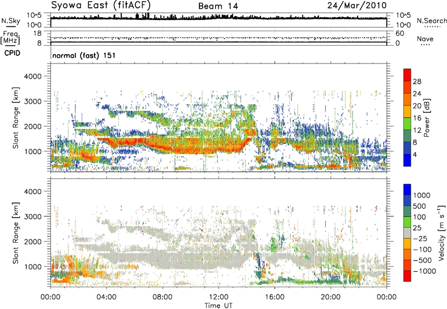Click the 'N.Sky' axis label
Viewport: 447px width, 309px height.
tap(11, 21)
